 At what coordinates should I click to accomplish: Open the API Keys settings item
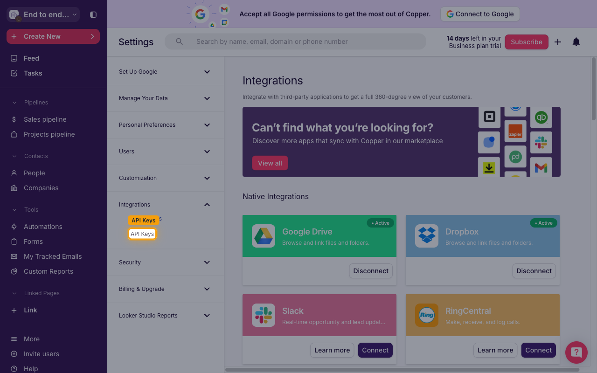tap(142, 234)
